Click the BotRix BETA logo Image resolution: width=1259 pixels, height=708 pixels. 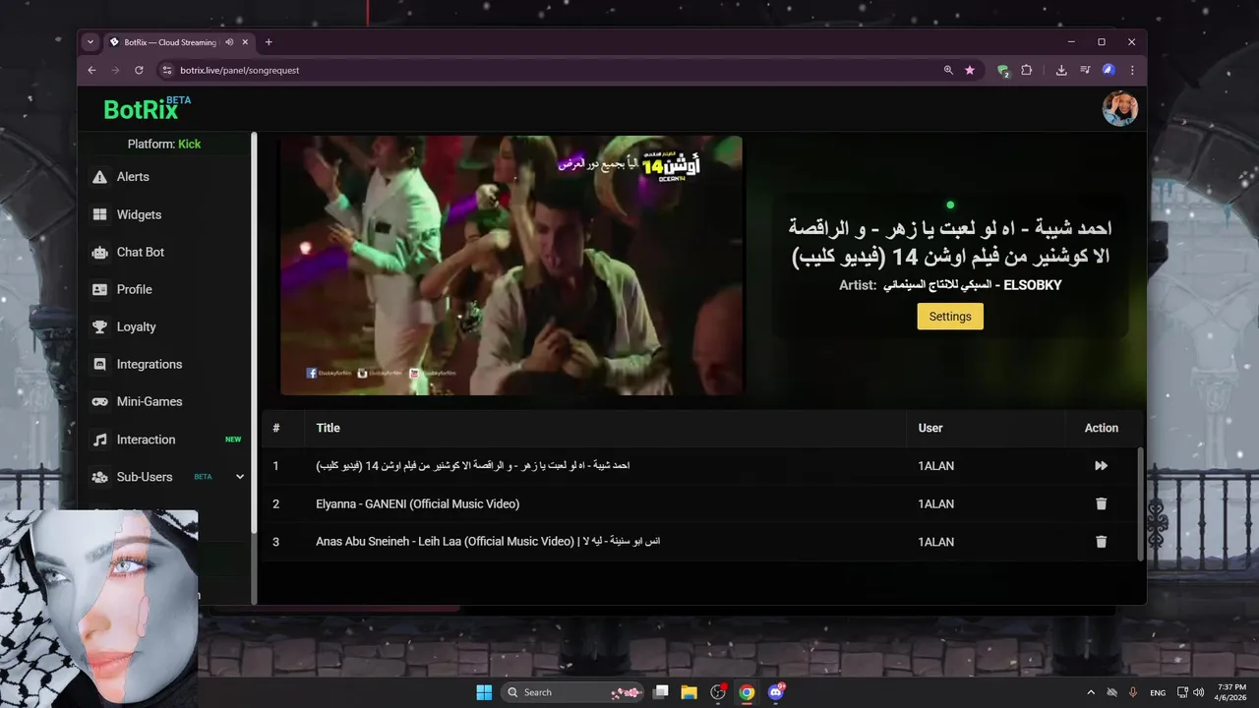(148, 108)
